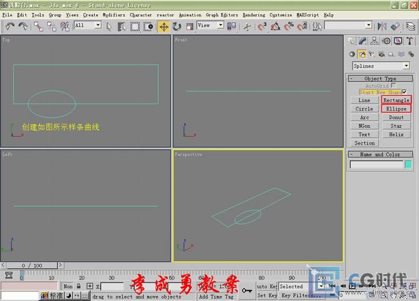Open the All selection filter dropdown
419x301 pixels.
tap(88, 25)
